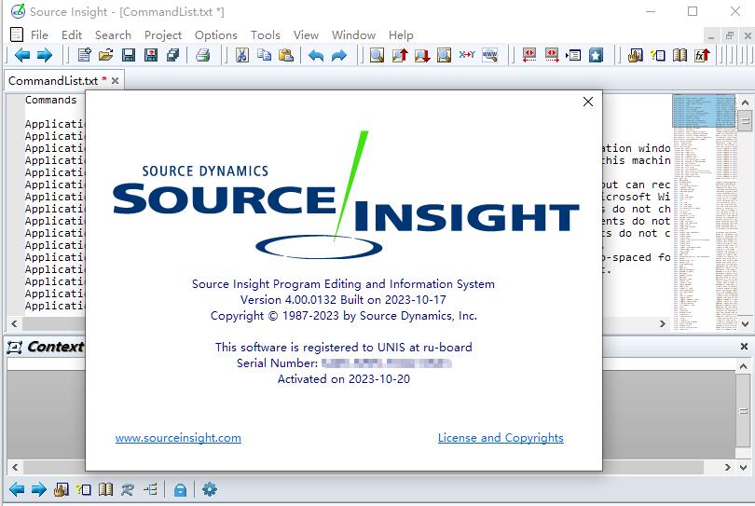This screenshot has width=755, height=506.
Task: Click the list icon with left arrow
Action: pos(573,55)
